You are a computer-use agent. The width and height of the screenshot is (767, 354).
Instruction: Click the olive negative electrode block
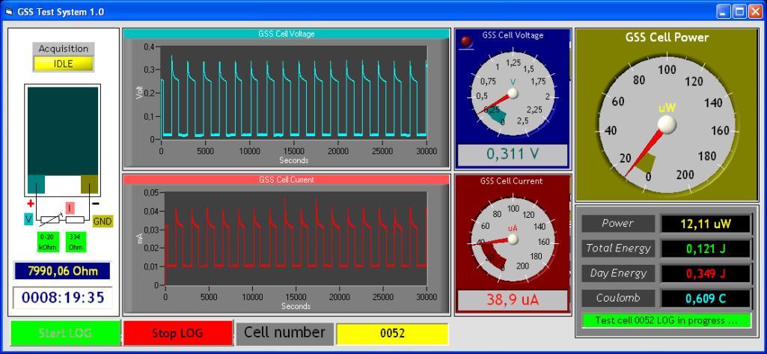click(90, 184)
